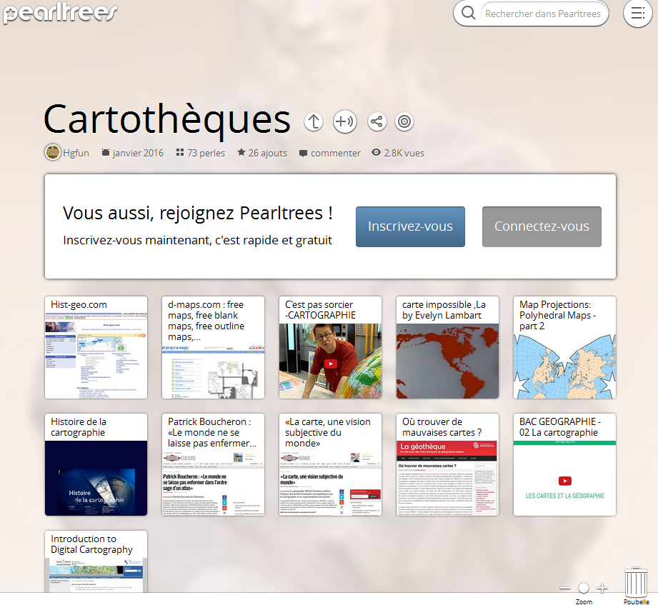Screen dimensions: 658x605
Task: Click the 2.8K vues counter
Action: 398,153
